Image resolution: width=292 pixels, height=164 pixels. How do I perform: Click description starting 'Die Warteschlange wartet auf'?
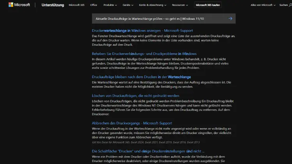tap(162, 84)
